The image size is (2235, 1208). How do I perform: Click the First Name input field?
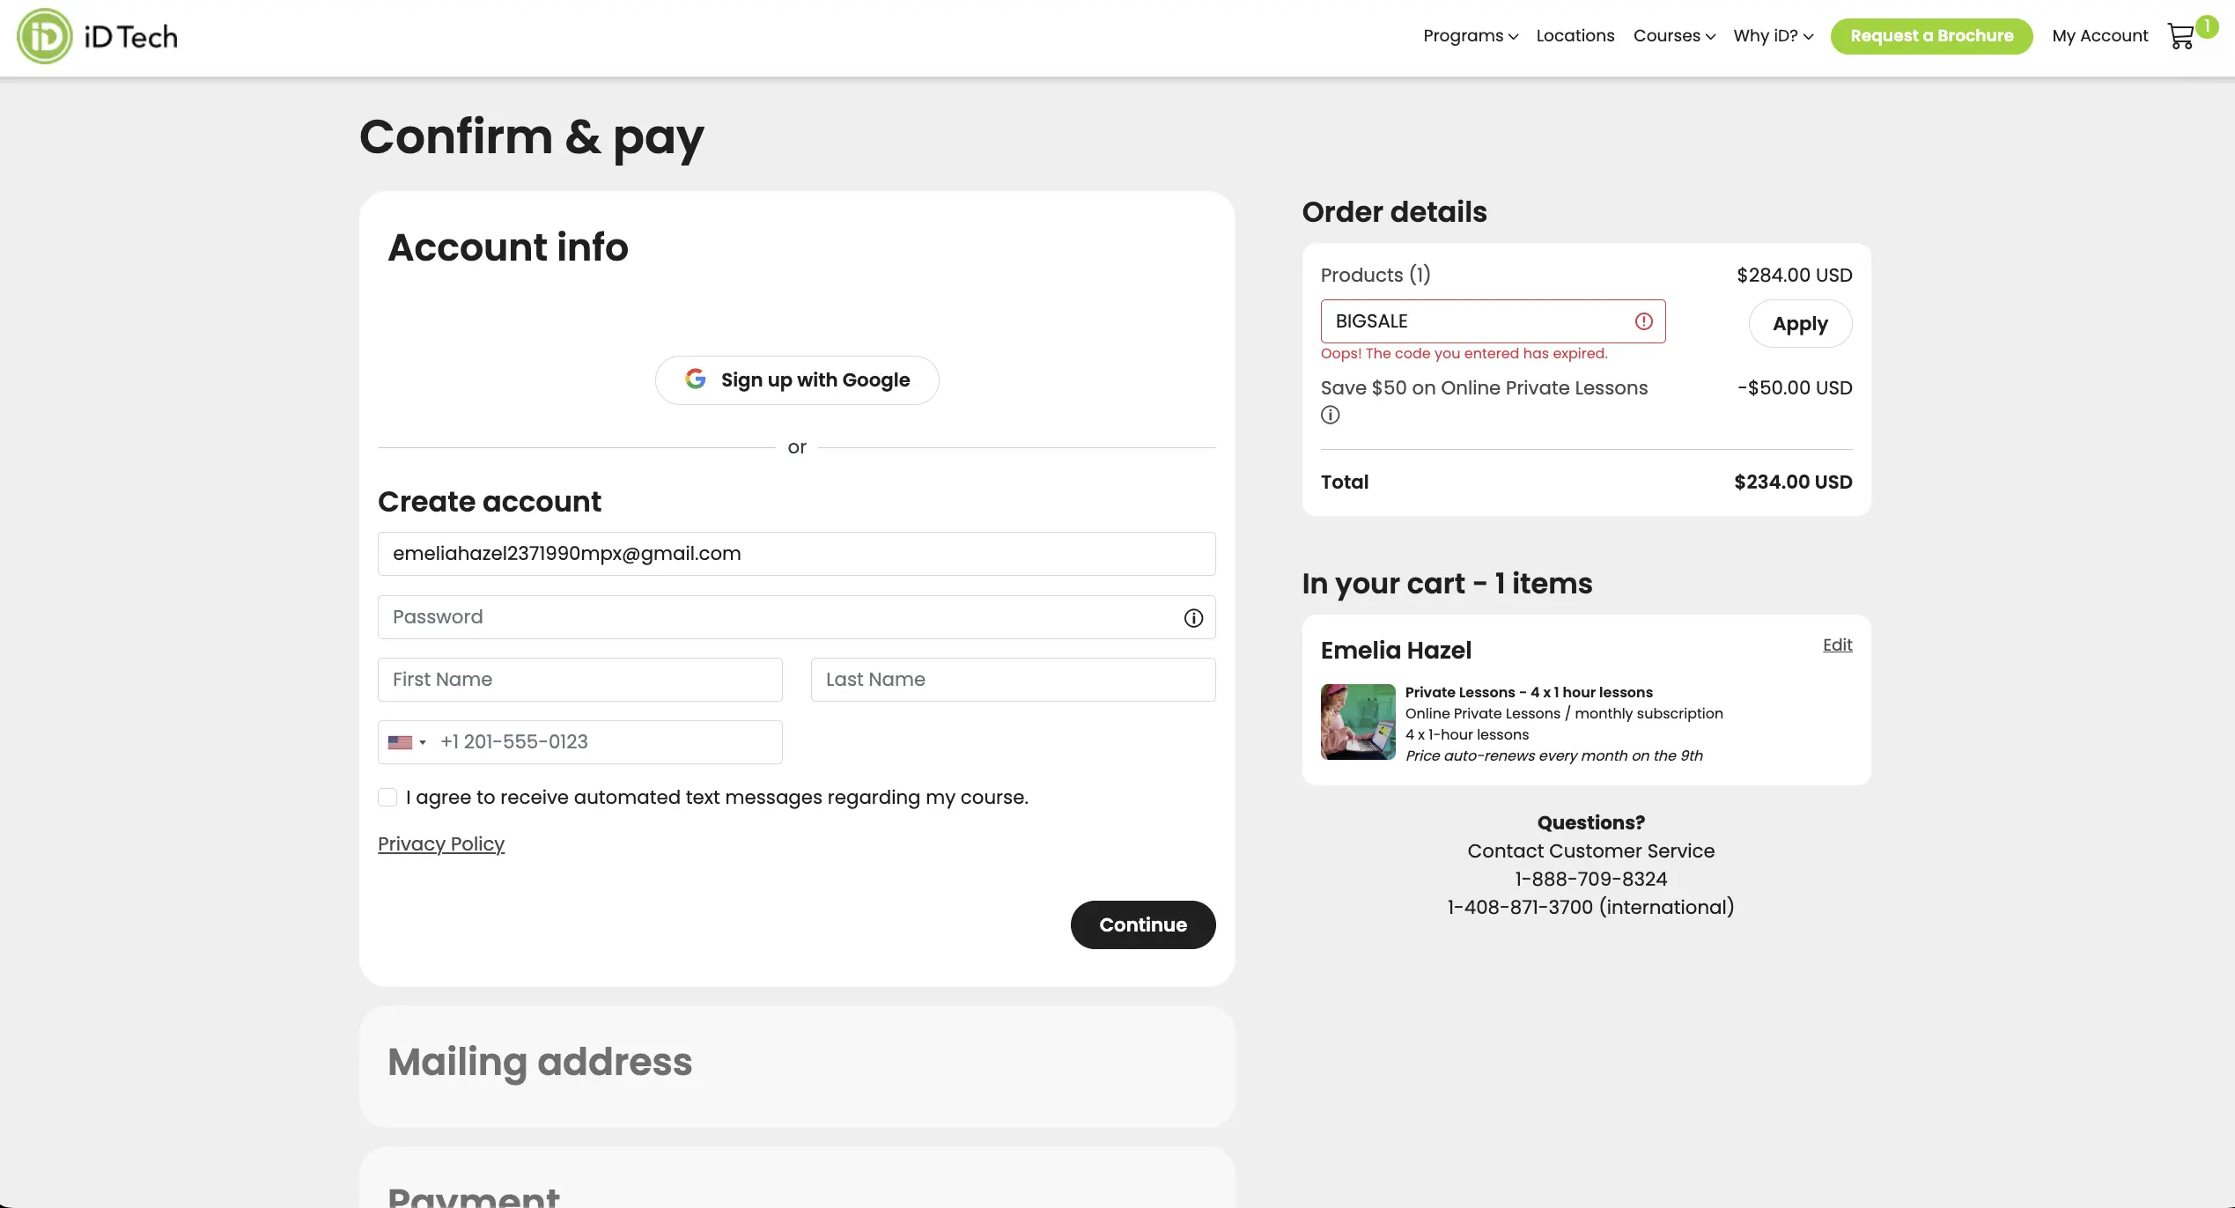579,680
